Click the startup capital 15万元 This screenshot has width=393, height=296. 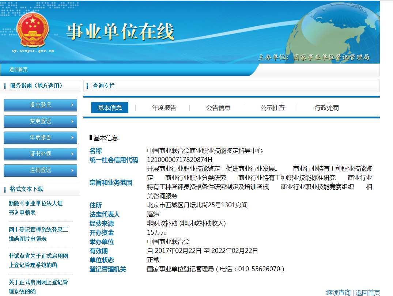(x=156, y=232)
